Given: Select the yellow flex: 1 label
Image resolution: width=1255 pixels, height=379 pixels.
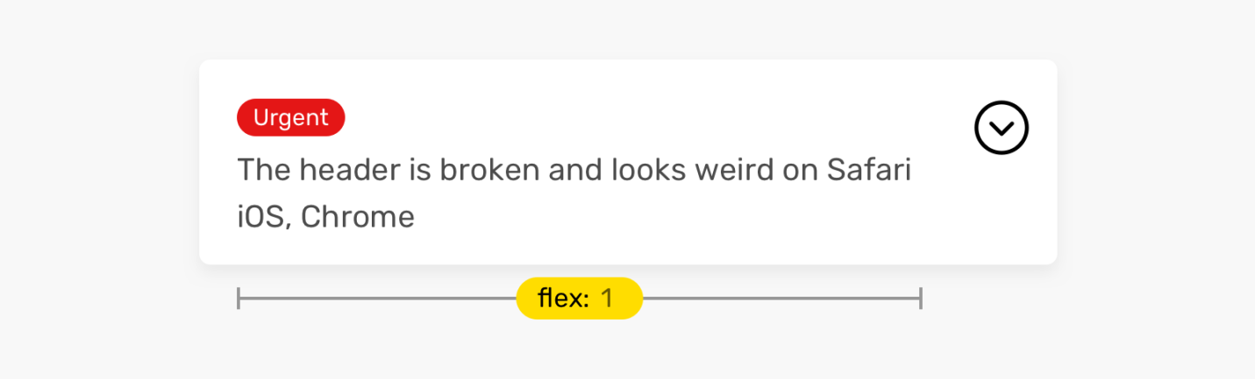Looking at the screenshot, I should (x=579, y=298).
